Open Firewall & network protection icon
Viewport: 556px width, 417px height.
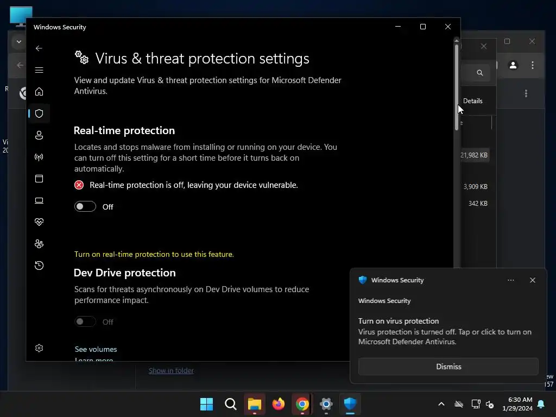pos(39,157)
